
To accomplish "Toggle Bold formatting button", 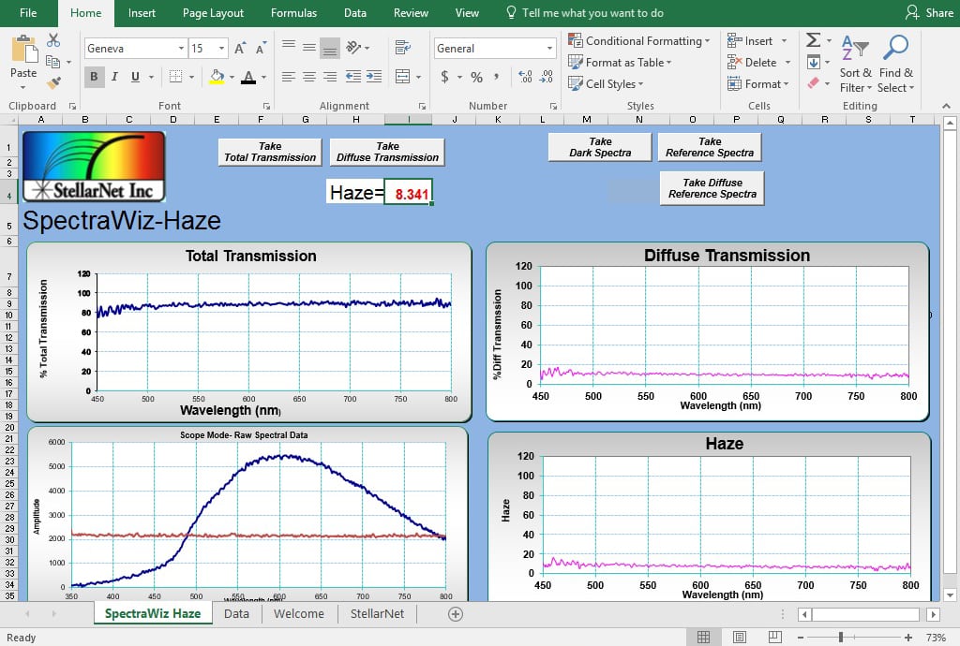I will pos(94,77).
